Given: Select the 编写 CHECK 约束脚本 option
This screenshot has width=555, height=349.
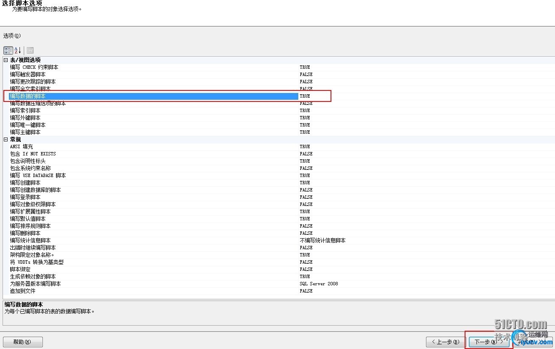Looking at the screenshot, I should 34,67.
